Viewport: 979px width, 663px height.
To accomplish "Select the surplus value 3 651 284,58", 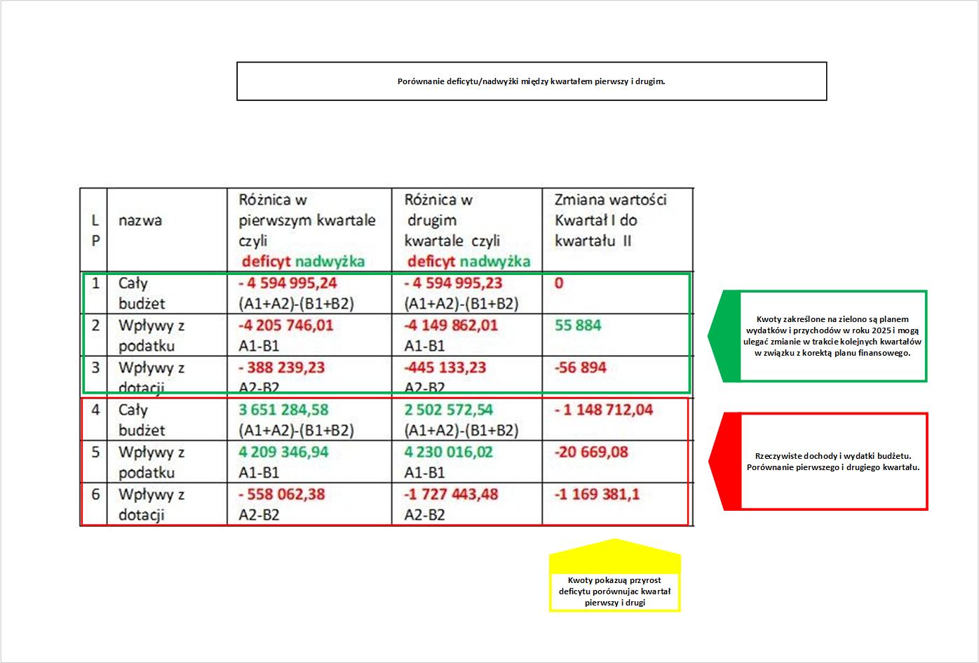I will (x=283, y=410).
